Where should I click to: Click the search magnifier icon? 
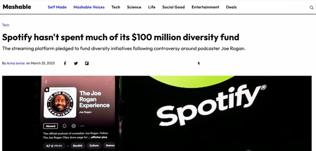311,8
